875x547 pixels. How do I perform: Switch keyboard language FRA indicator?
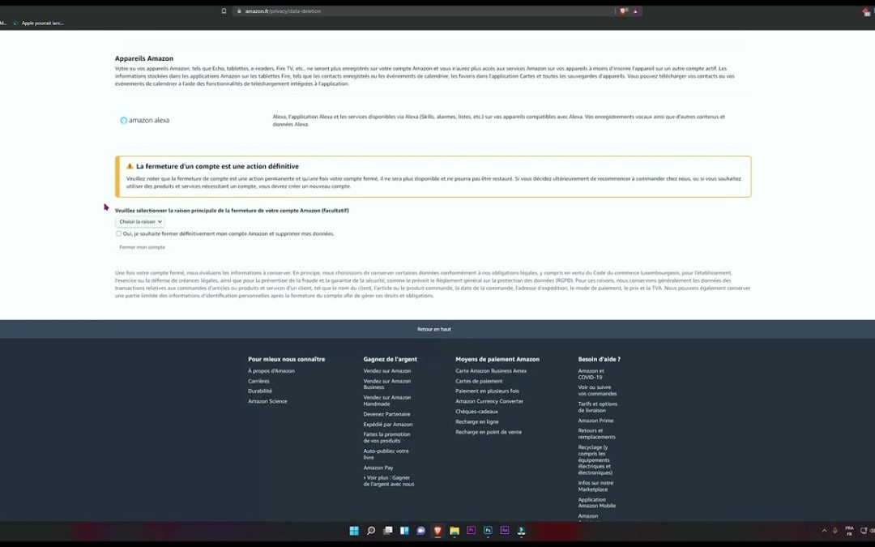click(x=849, y=531)
